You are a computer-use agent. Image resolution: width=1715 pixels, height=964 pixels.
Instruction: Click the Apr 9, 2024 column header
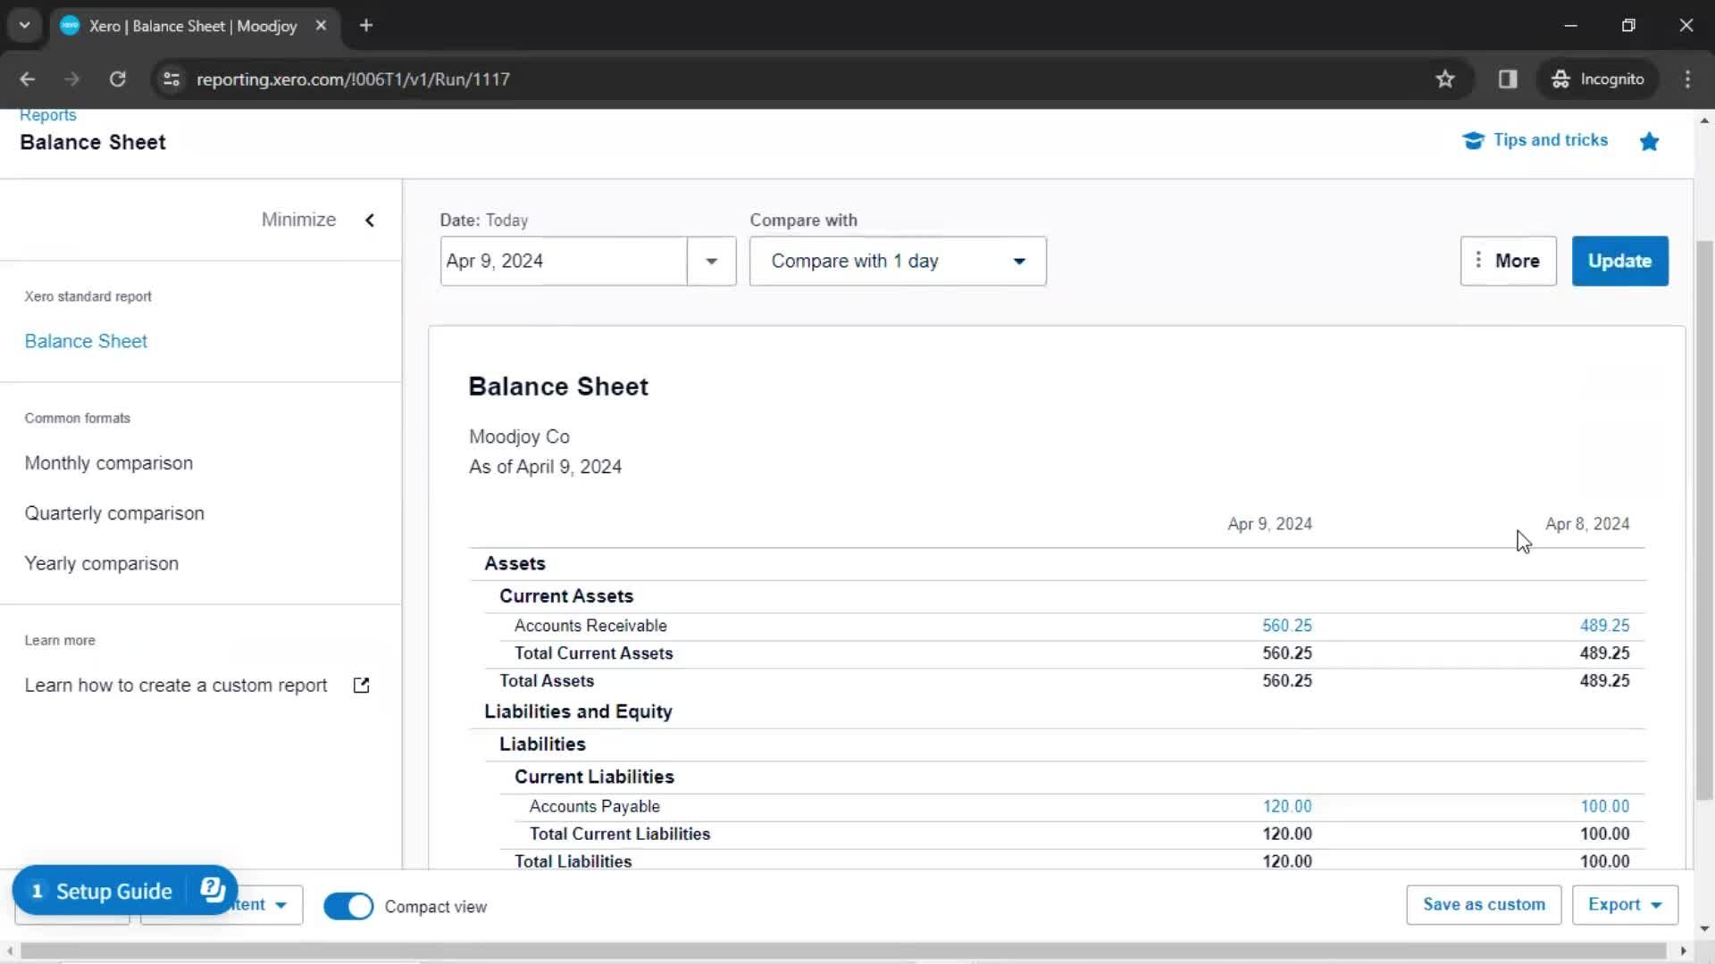click(1269, 524)
